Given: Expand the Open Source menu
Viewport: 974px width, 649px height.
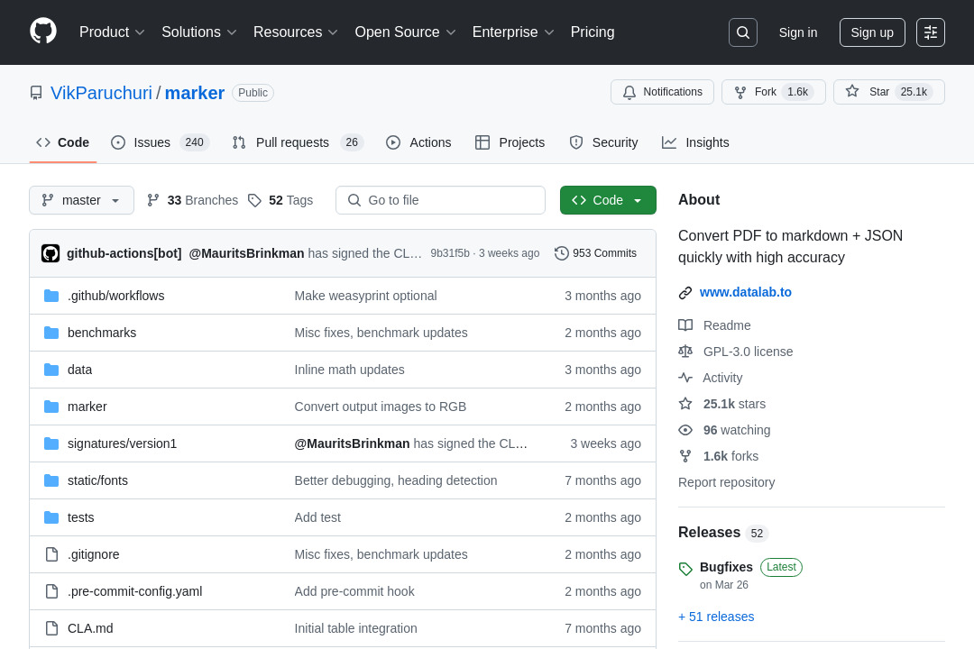Looking at the screenshot, I should click(x=405, y=32).
